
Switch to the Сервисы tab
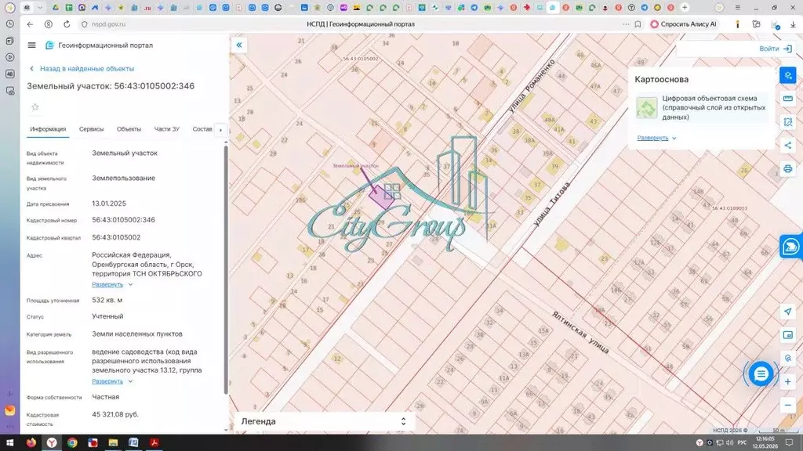(91, 129)
